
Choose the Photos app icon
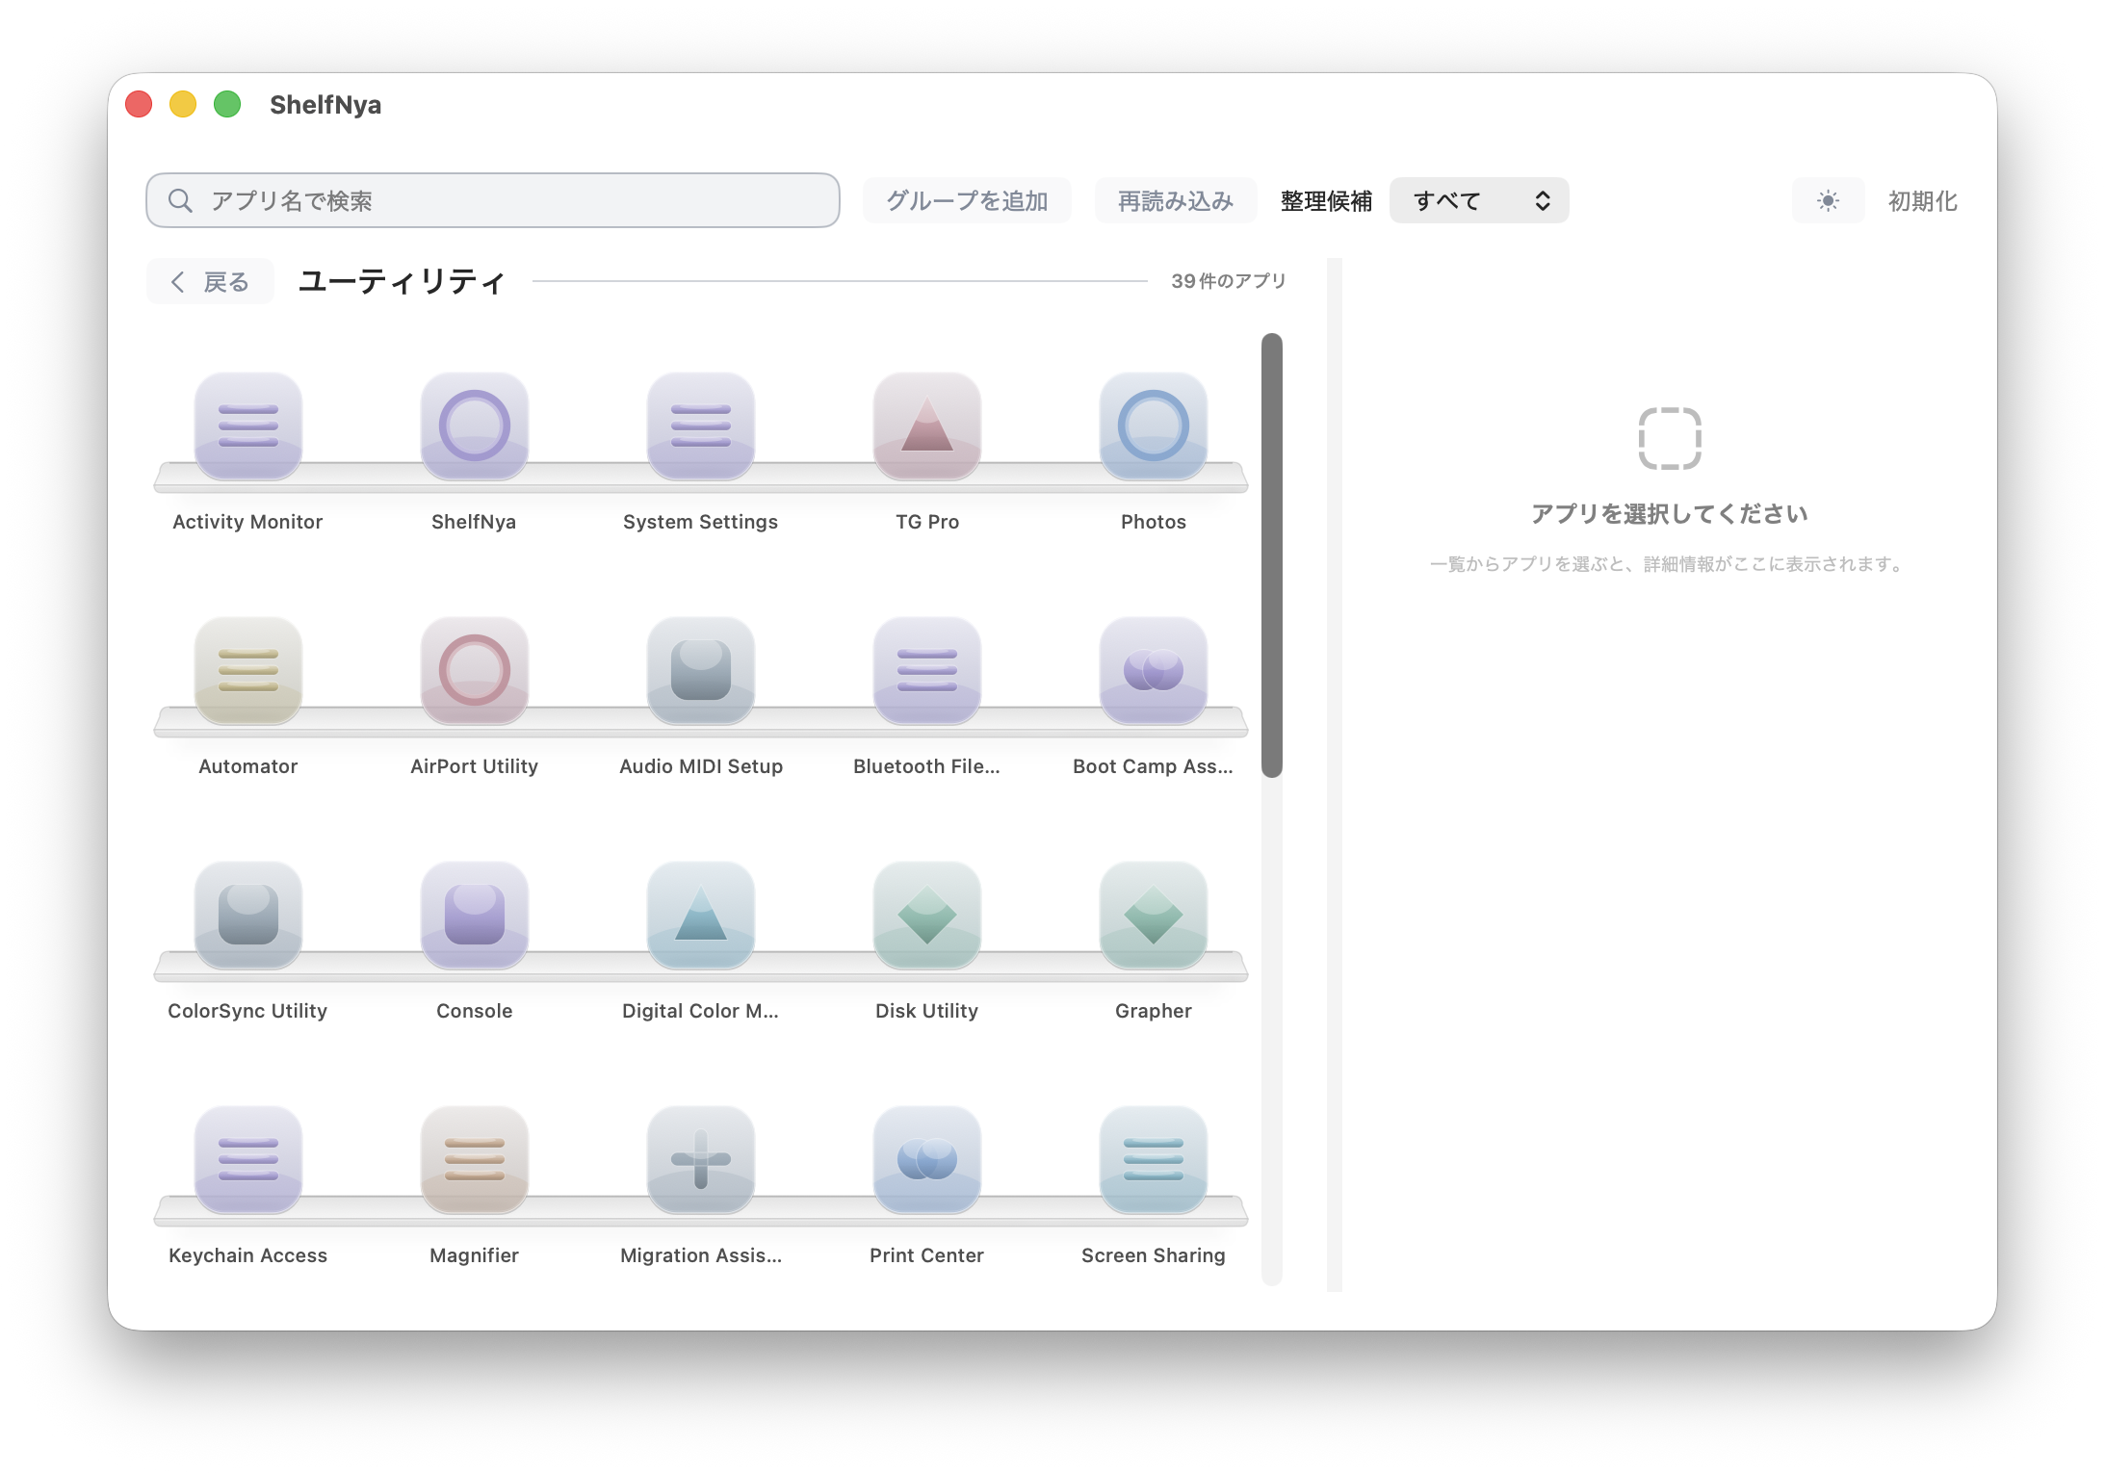pyautogui.click(x=1153, y=426)
